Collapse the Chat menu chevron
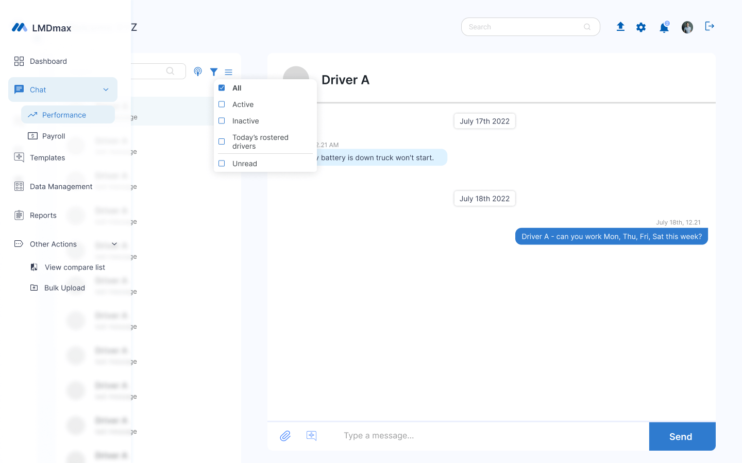 [x=106, y=90]
